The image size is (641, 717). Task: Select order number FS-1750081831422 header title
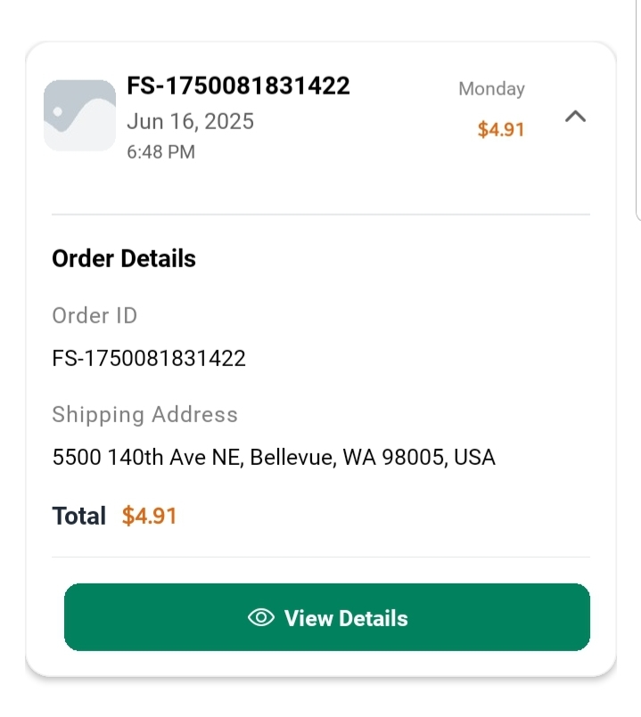[x=238, y=86]
